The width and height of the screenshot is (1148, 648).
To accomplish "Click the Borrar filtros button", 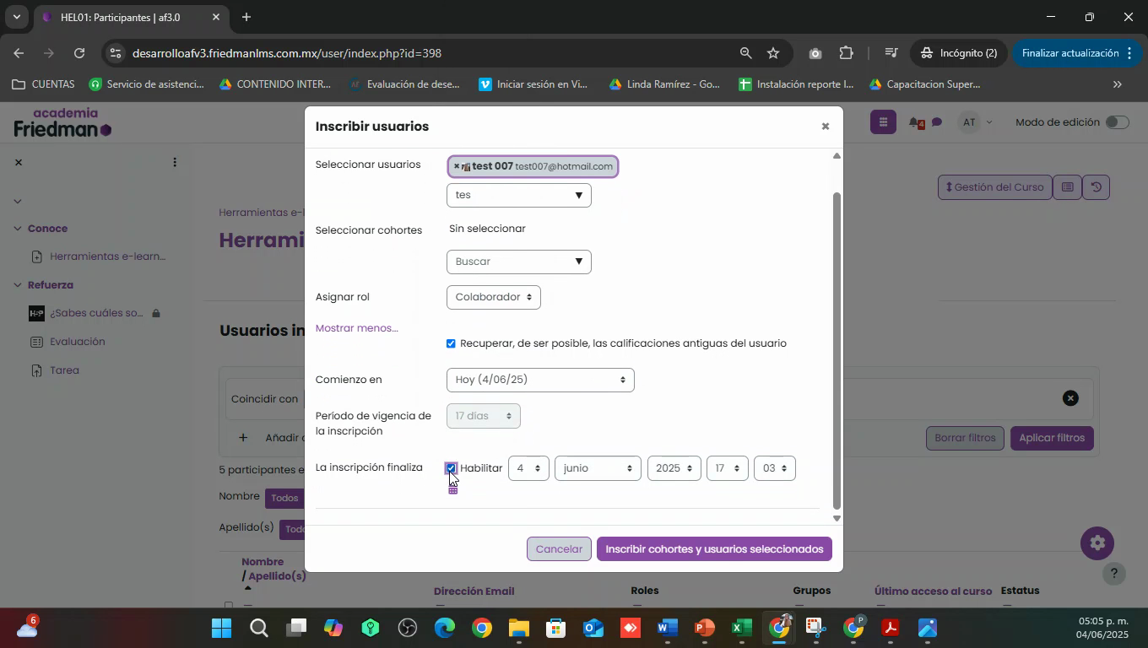I will (965, 438).
